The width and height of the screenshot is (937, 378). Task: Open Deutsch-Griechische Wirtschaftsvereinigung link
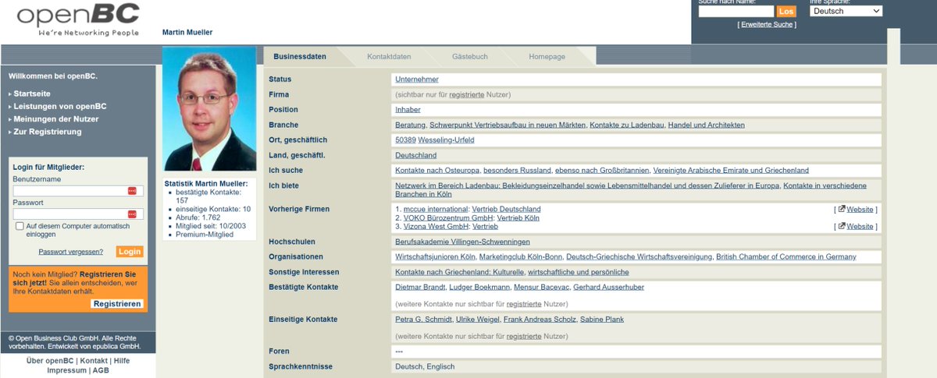click(x=640, y=256)
